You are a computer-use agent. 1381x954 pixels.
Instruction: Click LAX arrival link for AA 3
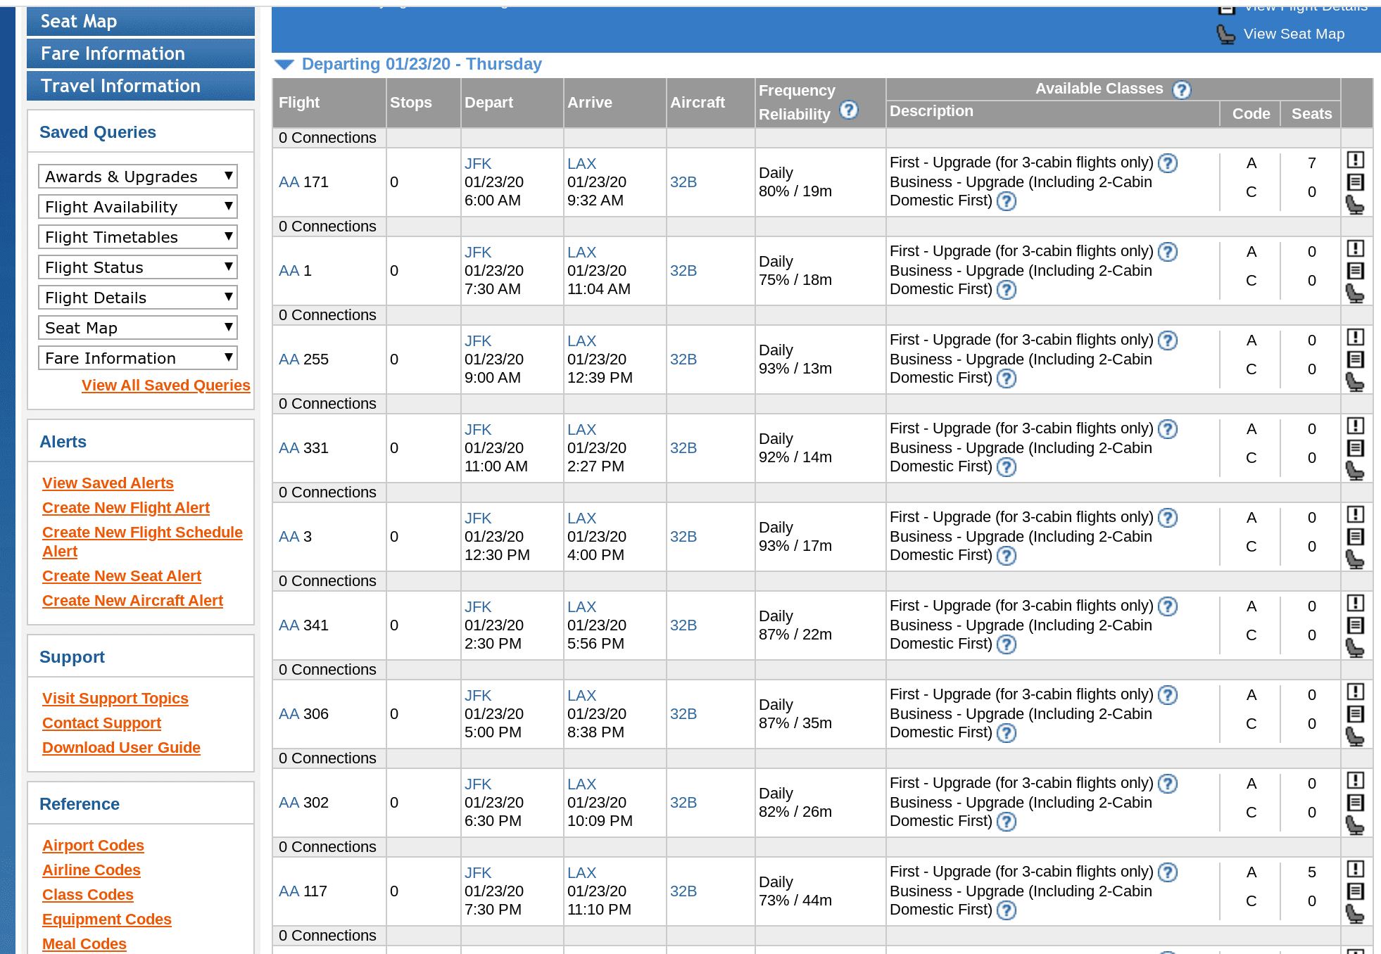pyautogui.click(x=582, y=519)
